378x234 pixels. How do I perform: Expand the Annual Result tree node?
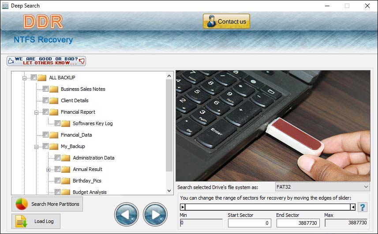coord(48,170)
